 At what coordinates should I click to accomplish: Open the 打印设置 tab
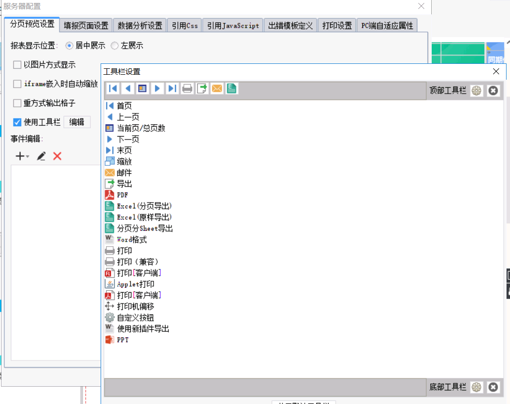point(337,26)
